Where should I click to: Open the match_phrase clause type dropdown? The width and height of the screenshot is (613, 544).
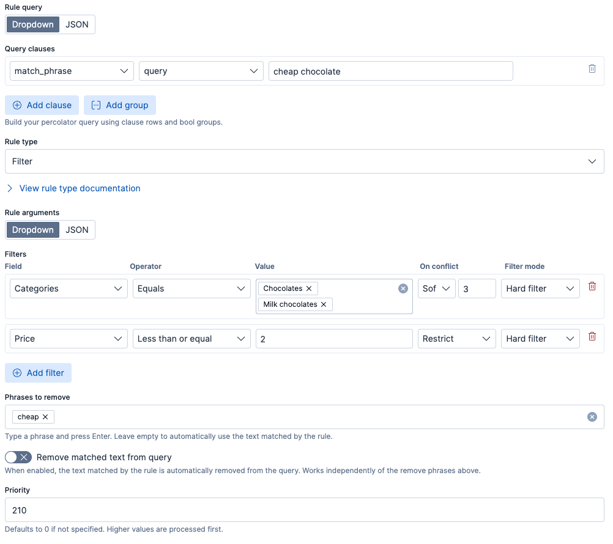tap(72, 71)
